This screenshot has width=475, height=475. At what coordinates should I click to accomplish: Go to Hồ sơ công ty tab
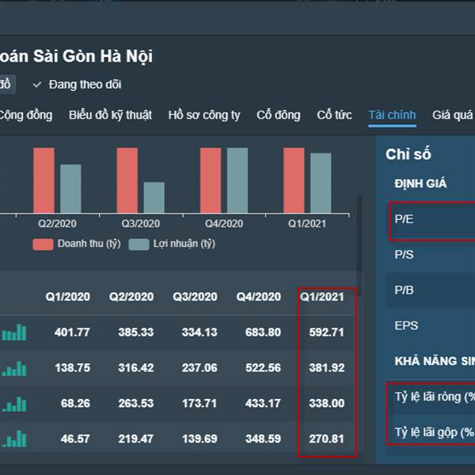point(204,115)
